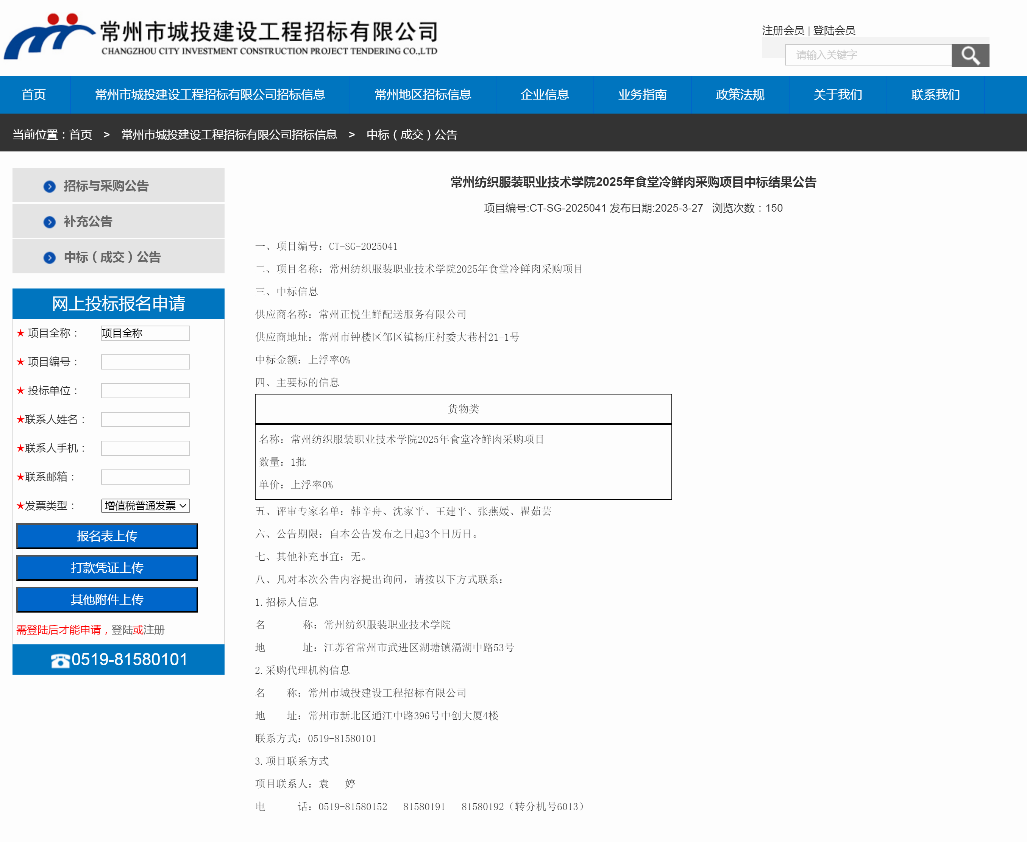Viewport: 1027px width, 842px height.
Task: Open the 发票类型 dropdown
Action: pyautogui.click(x=145, y=506)
